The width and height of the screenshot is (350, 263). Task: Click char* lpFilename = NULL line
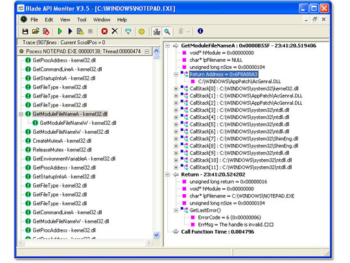point(216,60)
